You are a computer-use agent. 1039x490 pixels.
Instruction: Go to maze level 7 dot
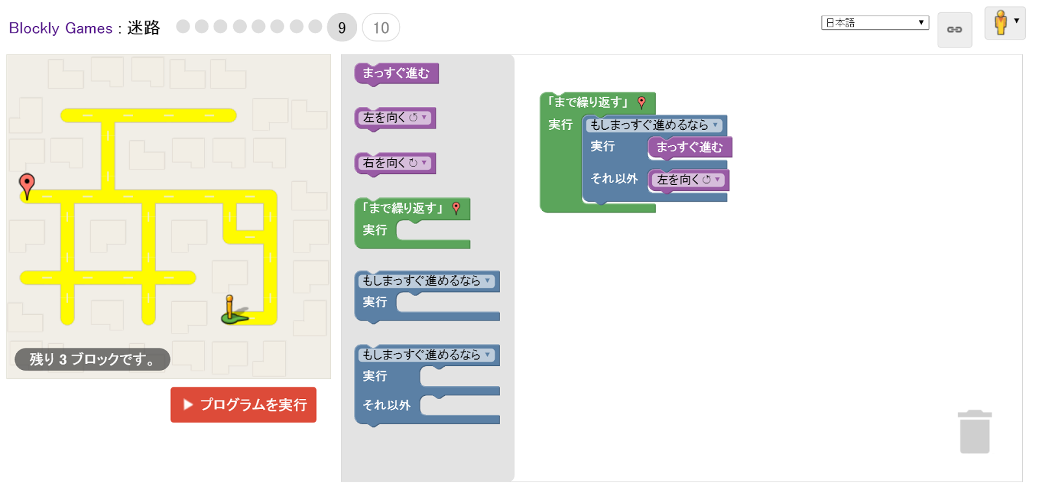pyautogui.click(x=297, y=26)
